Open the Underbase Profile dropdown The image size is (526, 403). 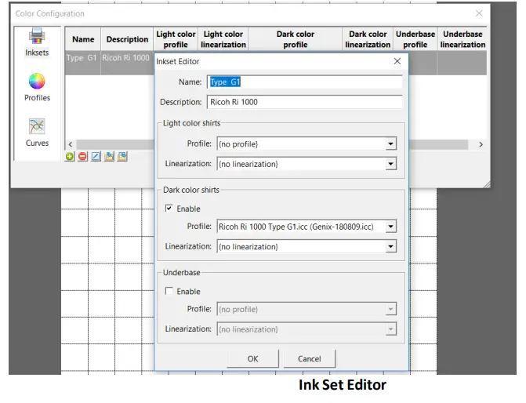pyautogui.click(x=390, y=309)
